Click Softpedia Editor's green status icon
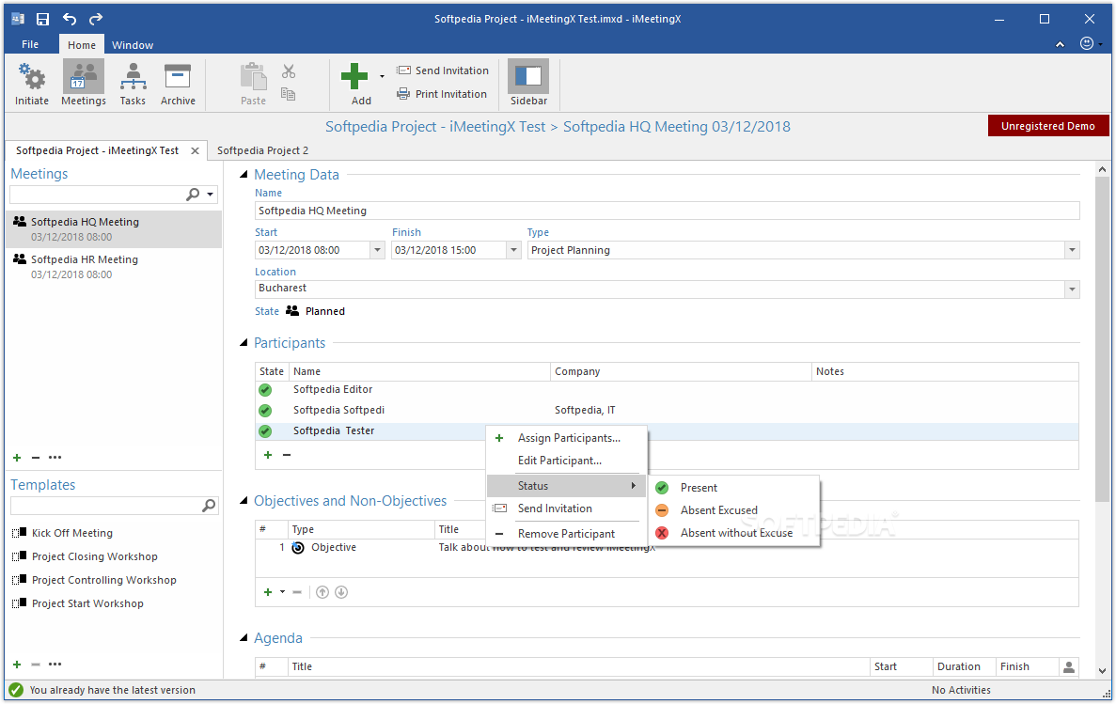 point(265,390)
